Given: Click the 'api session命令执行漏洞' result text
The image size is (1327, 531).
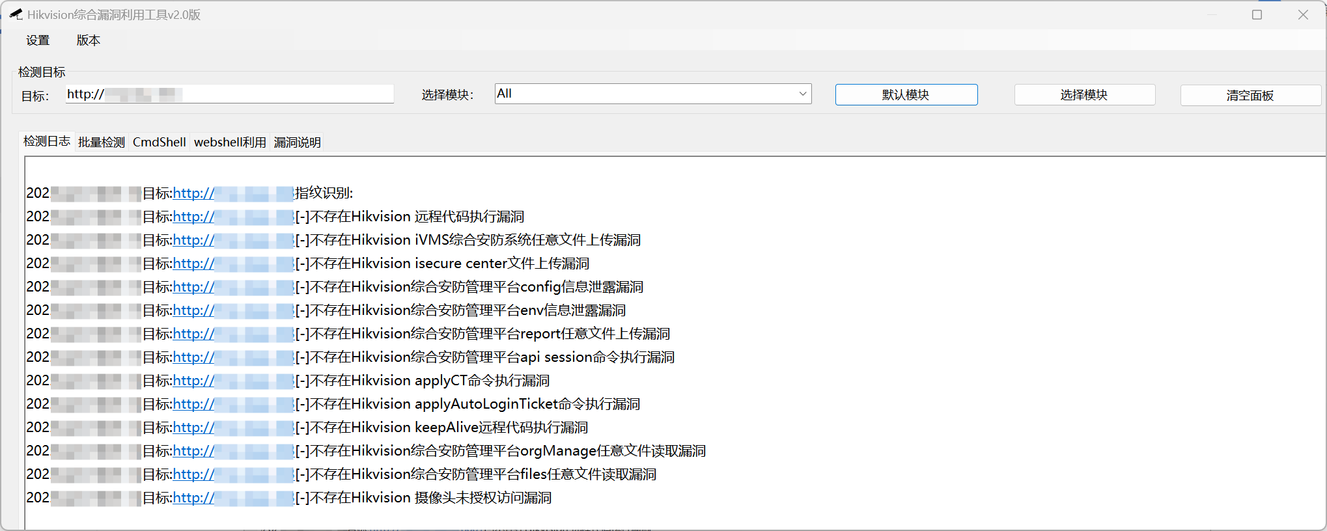Looking at the screenshot, I should tap(598, 357).
